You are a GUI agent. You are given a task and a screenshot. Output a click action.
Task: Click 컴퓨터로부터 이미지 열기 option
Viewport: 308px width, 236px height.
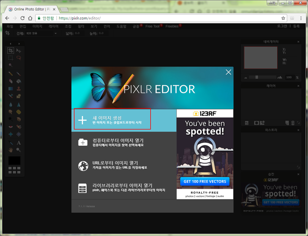coord(124,143)
